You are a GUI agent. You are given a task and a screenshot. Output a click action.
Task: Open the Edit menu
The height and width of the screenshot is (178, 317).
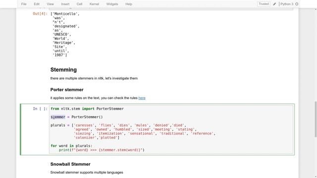37,4
